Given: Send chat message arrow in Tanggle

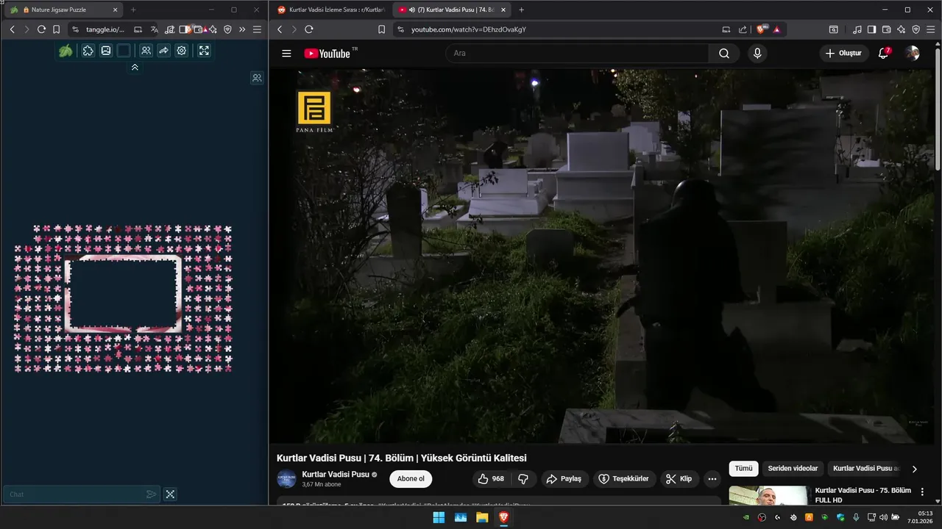Looking at the screenshot, I should pyautogui.click(x=151, y=494).
